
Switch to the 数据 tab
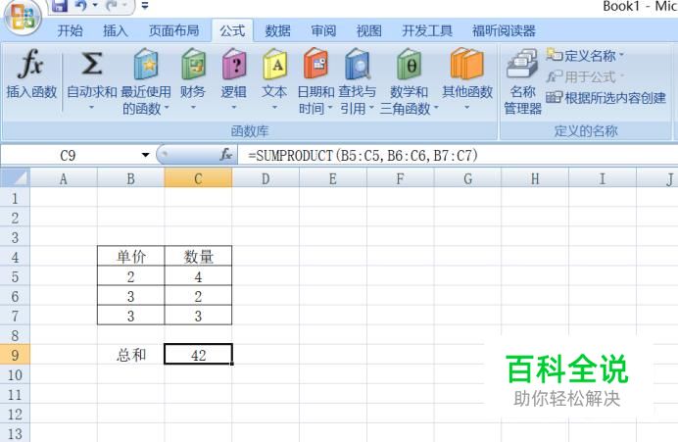point(277,30)
